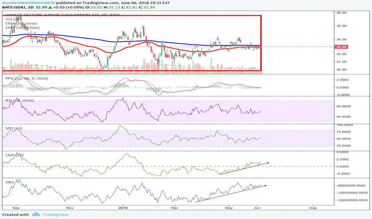The height and width of the screenshot is (219, 372).
Task: Click the -0.2000 CMF axis label
Action: (342, 174)
